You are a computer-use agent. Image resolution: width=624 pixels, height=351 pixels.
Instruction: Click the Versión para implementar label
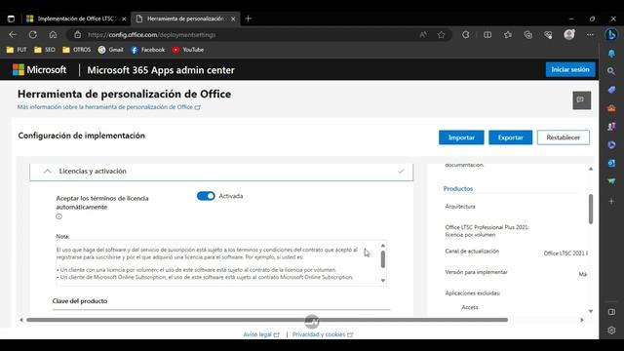pyautogui.click(x=476, y=272)
